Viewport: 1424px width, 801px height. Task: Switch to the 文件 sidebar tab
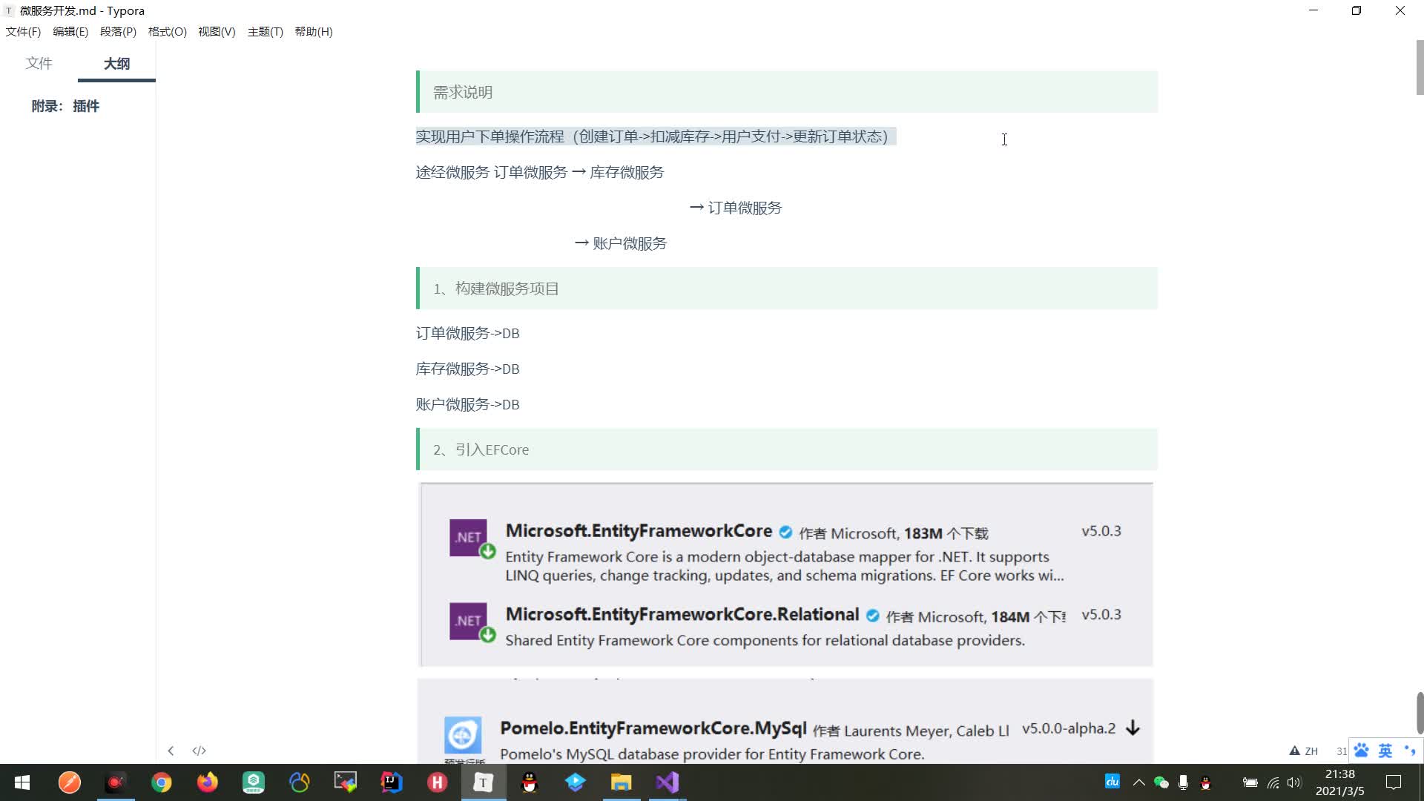click(x=39, y=64)
